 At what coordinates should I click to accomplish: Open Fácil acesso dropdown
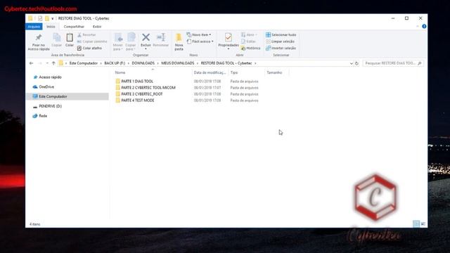click(x=200, y=41)
